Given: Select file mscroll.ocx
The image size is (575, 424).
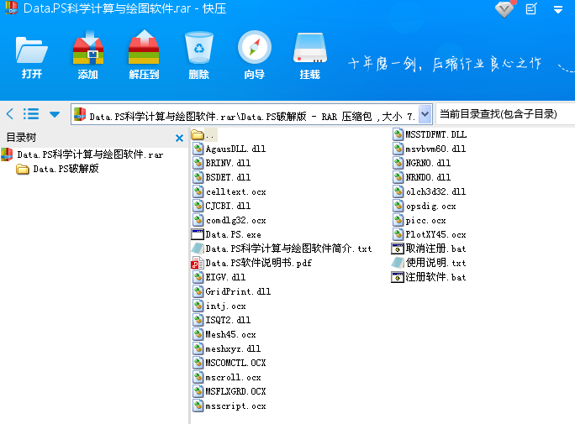Looking at the screenshot, I should (x=227, y=377).
